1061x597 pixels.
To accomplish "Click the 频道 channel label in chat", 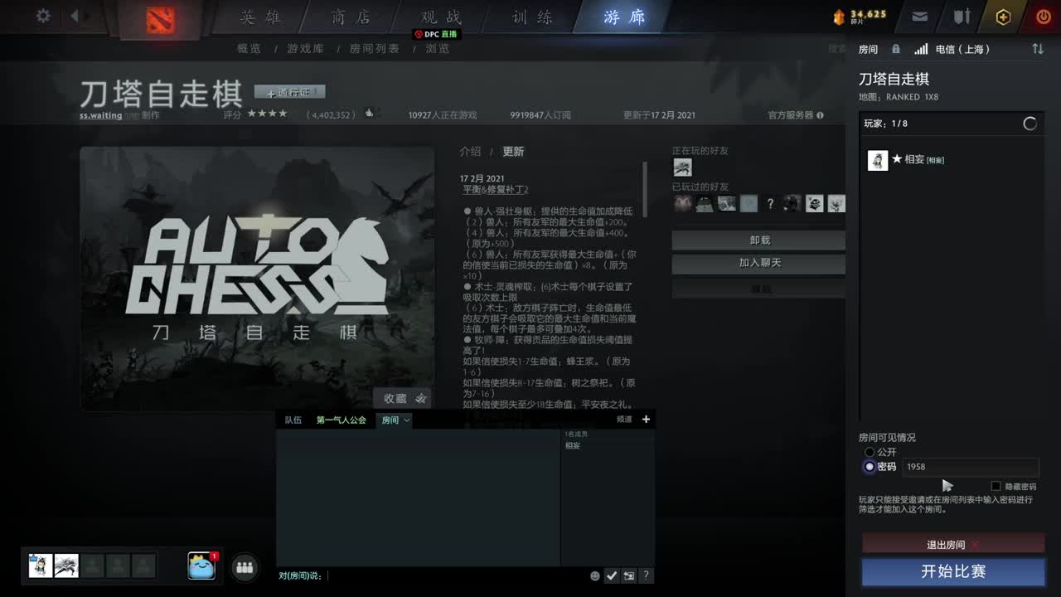I will (x=624, y=420).
